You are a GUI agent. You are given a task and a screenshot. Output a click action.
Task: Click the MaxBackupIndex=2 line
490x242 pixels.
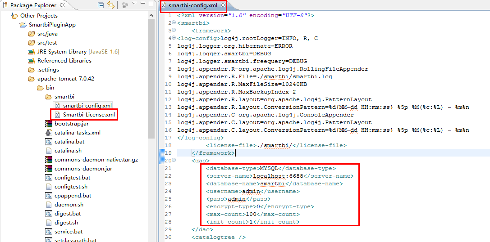coord(237,92)
